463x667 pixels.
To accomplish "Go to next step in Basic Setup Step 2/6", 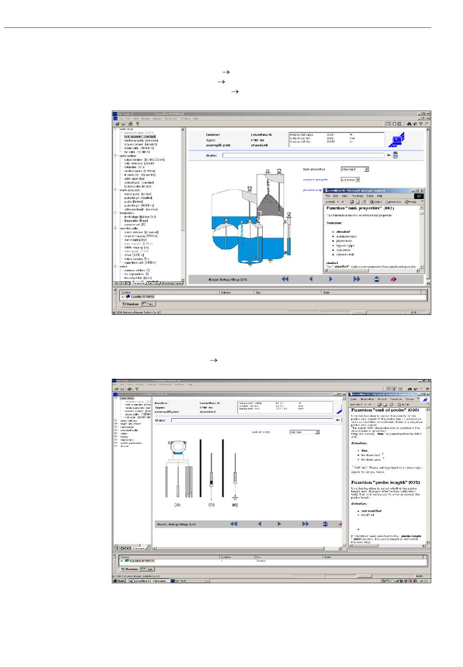I will (330, 279).
